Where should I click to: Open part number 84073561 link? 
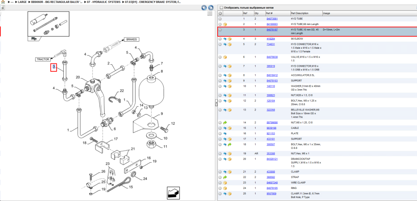click(272, 19)
